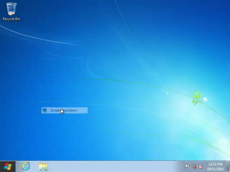
Task: Select the Recycle Bin desktop icon
Action: click(x=11, y=11)
